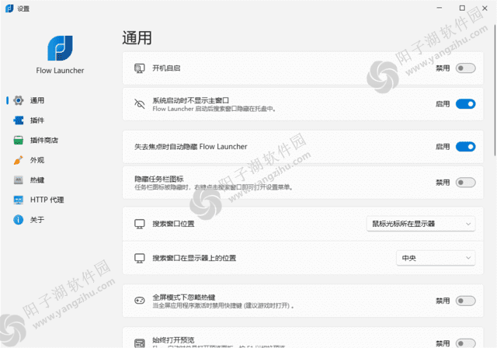Click the monitor icon beside 搜索窗口位置
This screenshot has height=348, width=497.
tap(140, 224)
